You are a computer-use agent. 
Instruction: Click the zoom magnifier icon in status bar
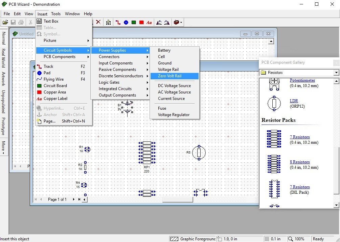[x=290, y=239]
